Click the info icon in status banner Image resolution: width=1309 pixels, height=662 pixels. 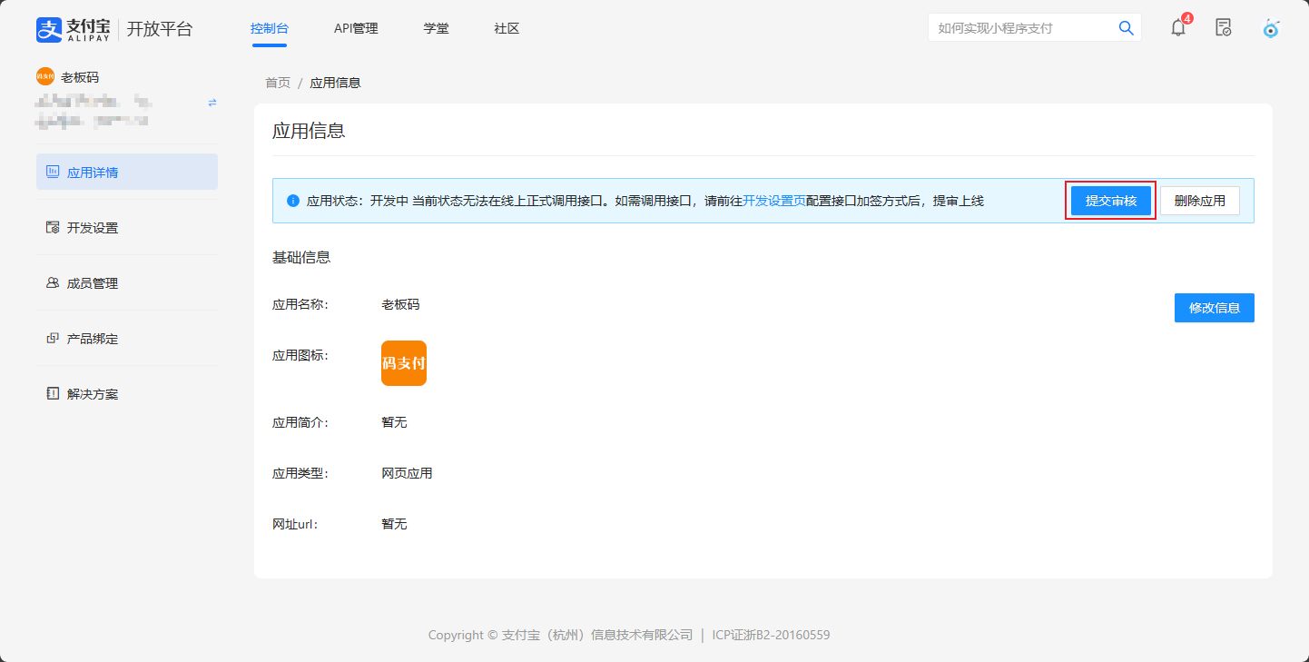293,201
